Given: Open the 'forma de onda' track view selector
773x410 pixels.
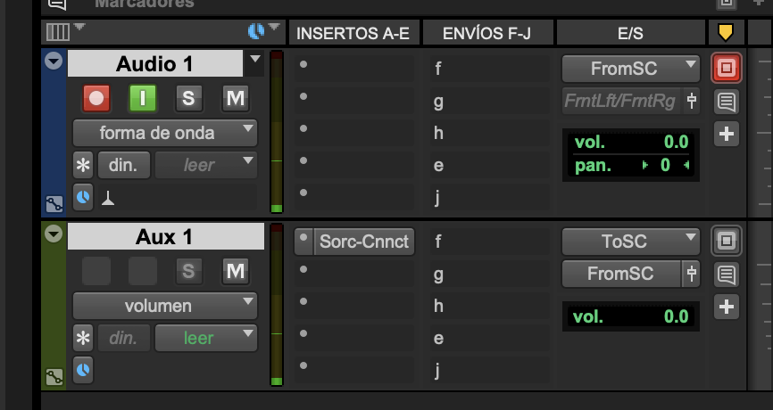Looking at the screenshot, I should pyautogui.click(x=165, y=133).
